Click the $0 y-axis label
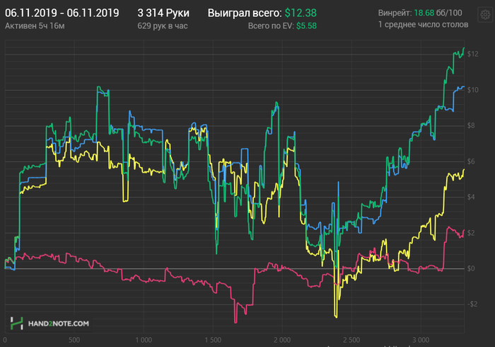Viewport: 495px width, 347px height. click(x=471, y=268)
